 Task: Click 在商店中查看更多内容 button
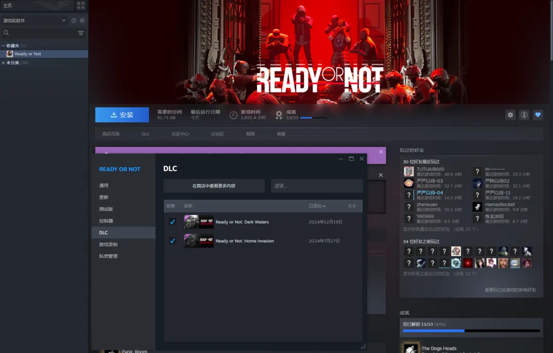point(214,186)
